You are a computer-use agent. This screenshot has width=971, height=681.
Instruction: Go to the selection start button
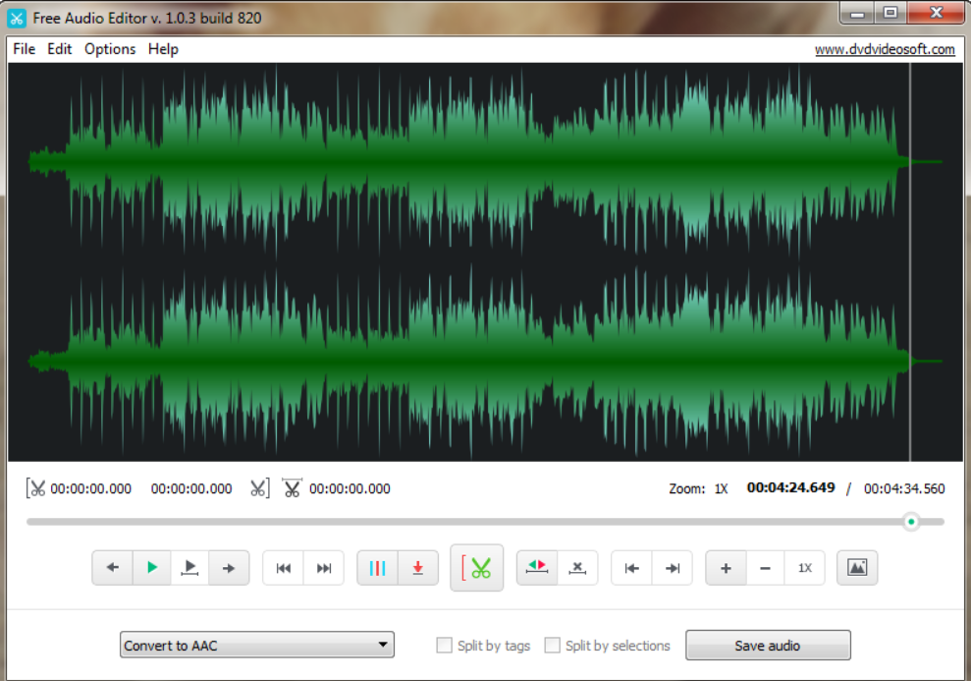(x=631, y=568)
